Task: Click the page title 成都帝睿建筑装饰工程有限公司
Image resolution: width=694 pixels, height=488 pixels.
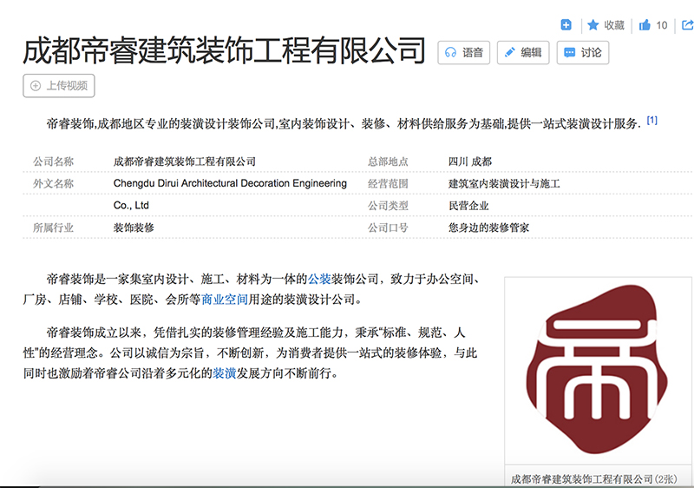Action: point(224,51)
